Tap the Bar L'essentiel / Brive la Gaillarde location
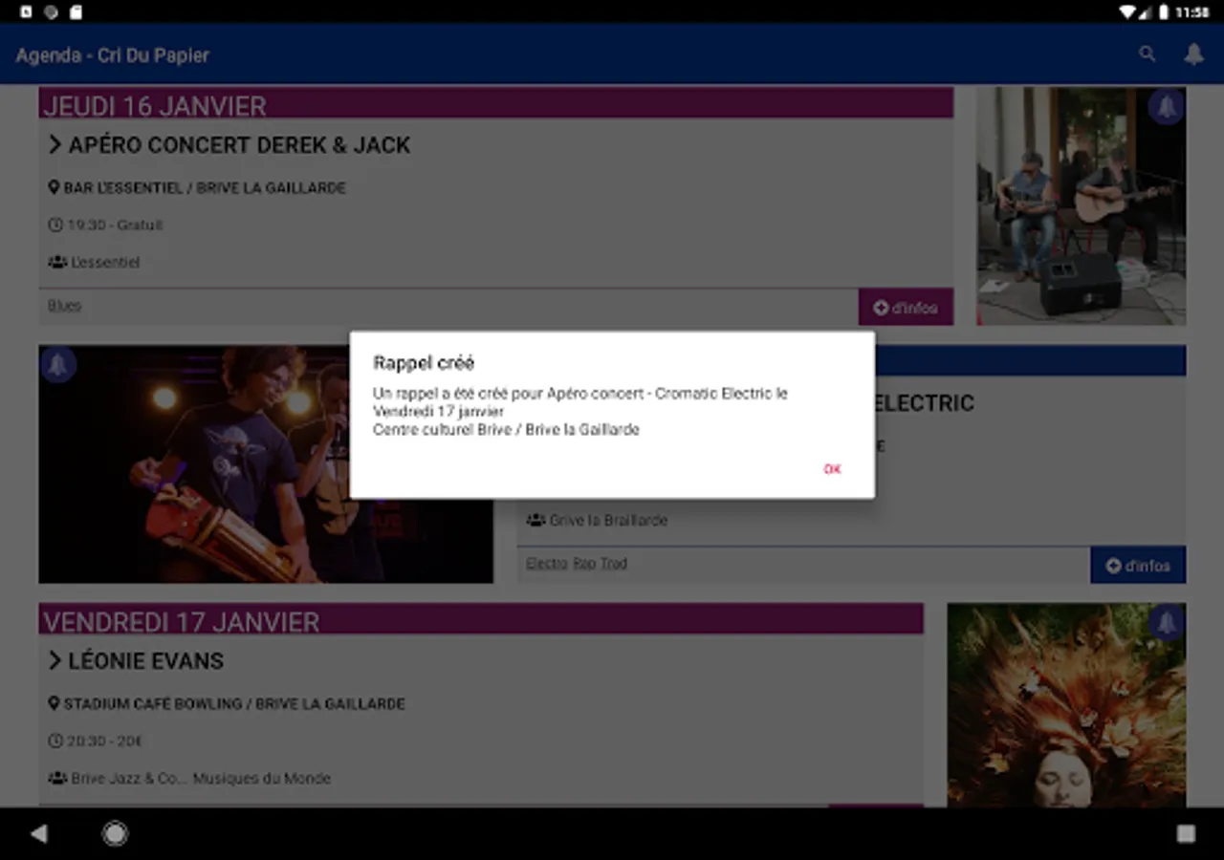Viewport: 1224px width, 860px height. coord(197,188)
